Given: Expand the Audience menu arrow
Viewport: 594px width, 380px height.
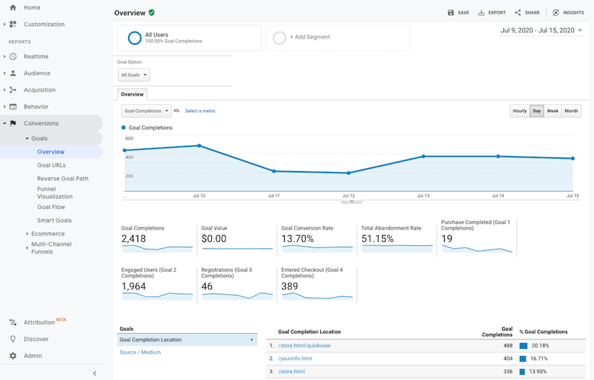Looking at the screenshot, I should (5, 73).
